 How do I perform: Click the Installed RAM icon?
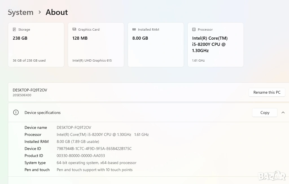(x=134, y=30)
